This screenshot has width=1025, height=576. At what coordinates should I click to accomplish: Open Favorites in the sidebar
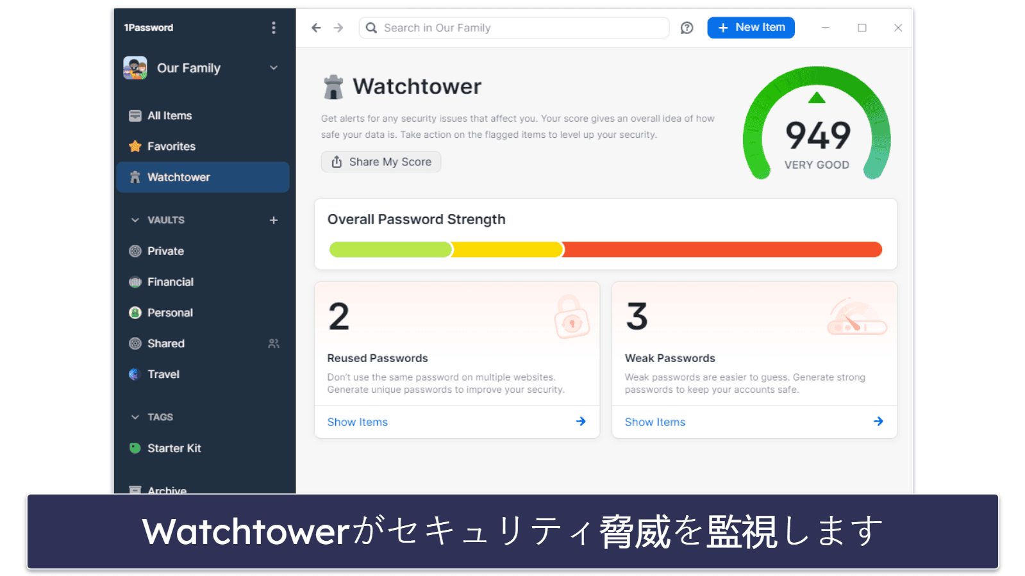[x=203, y=146]
